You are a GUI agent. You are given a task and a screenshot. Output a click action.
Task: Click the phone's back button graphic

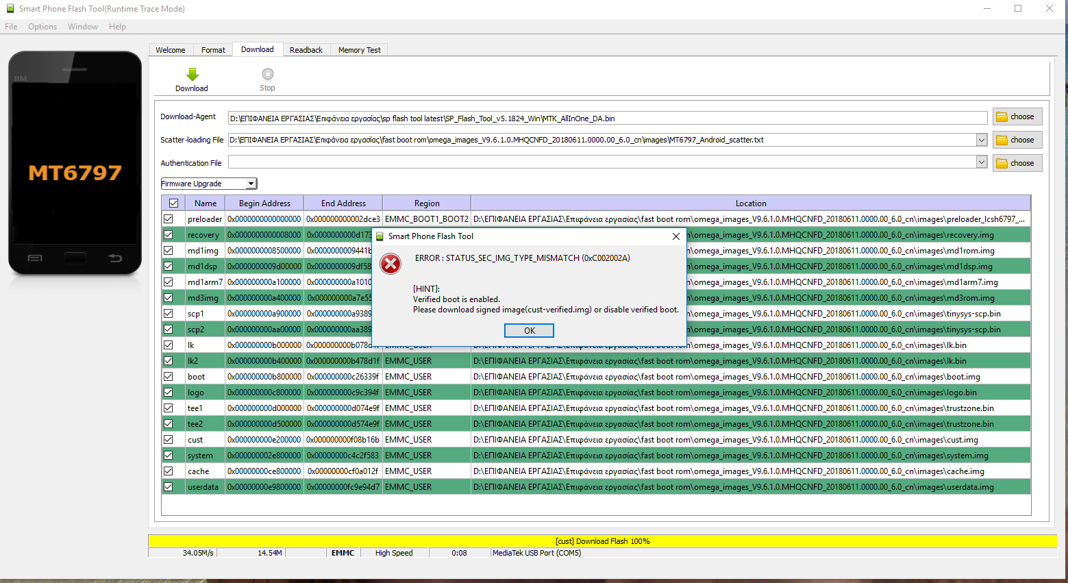[115, 258]
